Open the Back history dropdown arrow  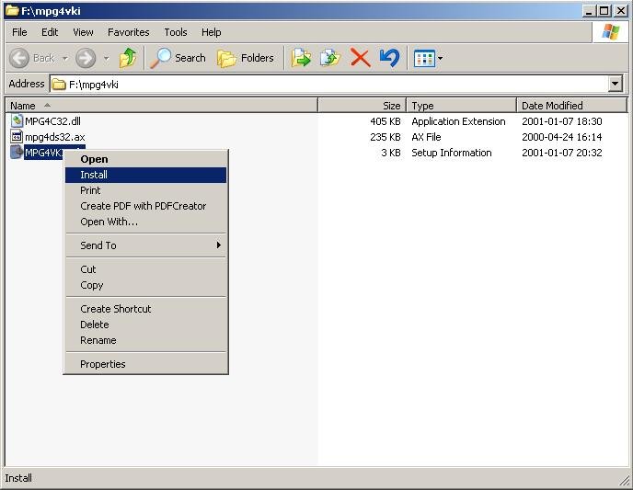65,59
